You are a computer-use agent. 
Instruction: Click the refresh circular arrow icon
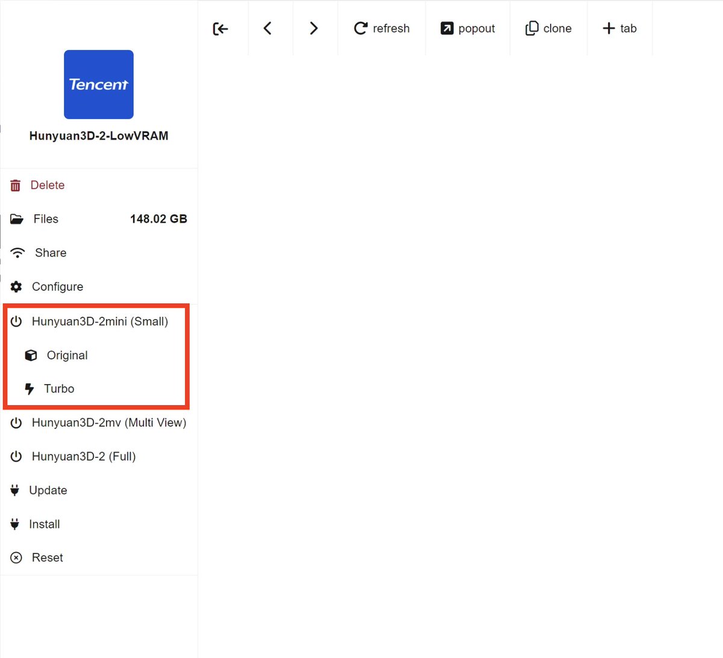pyautogui.click(x=360, y=28)
